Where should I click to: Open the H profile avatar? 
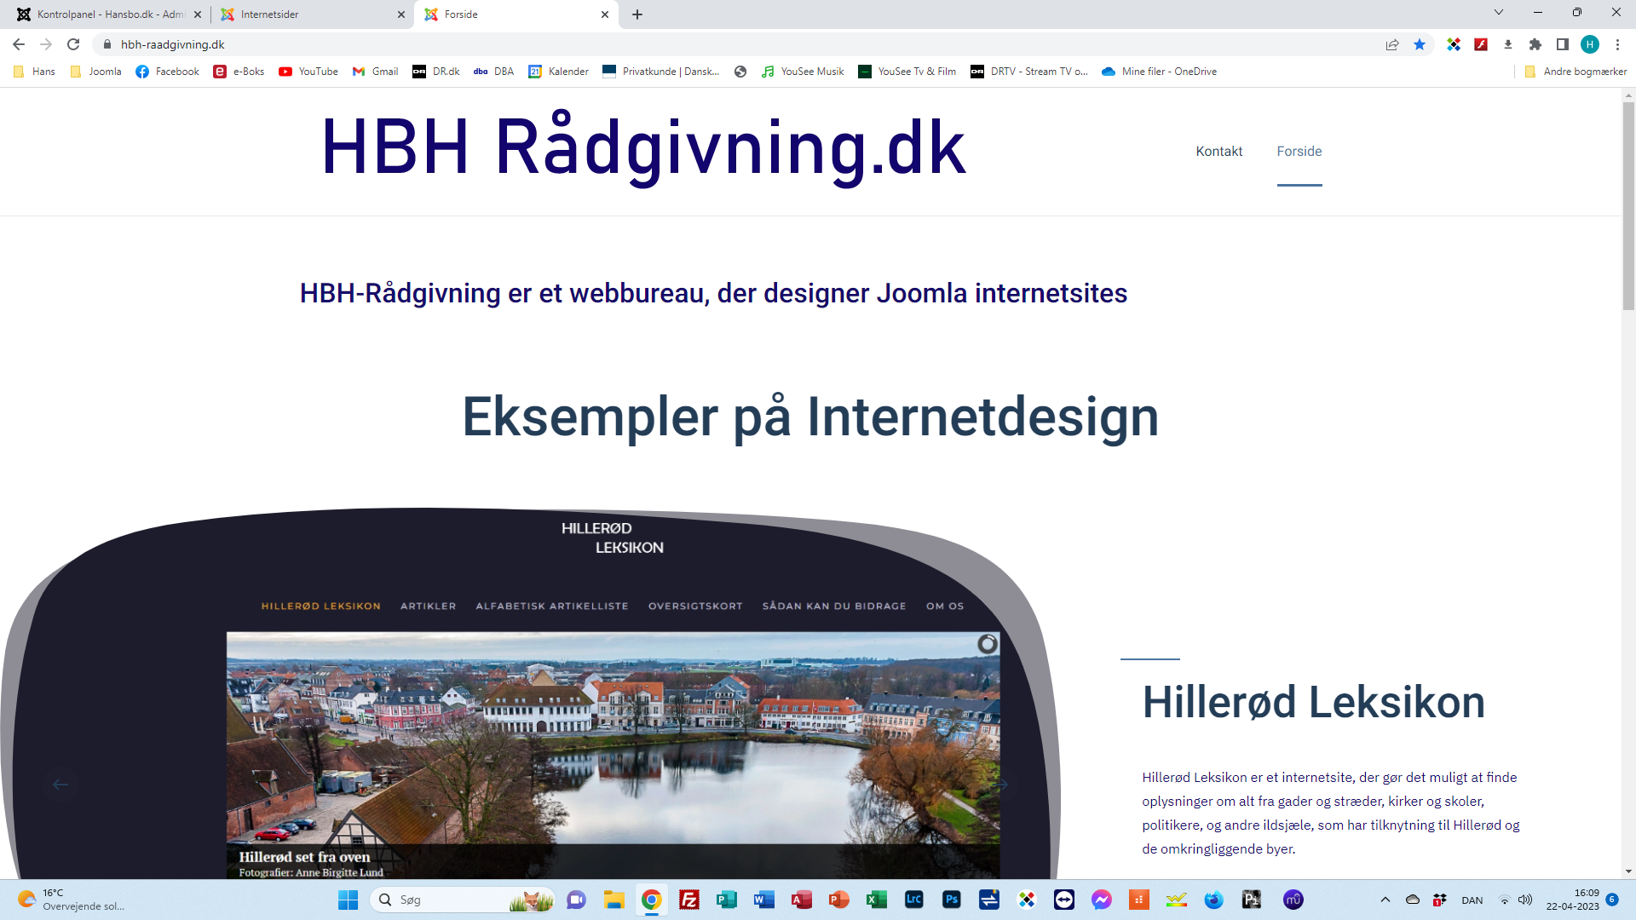tap(1590, 44)
